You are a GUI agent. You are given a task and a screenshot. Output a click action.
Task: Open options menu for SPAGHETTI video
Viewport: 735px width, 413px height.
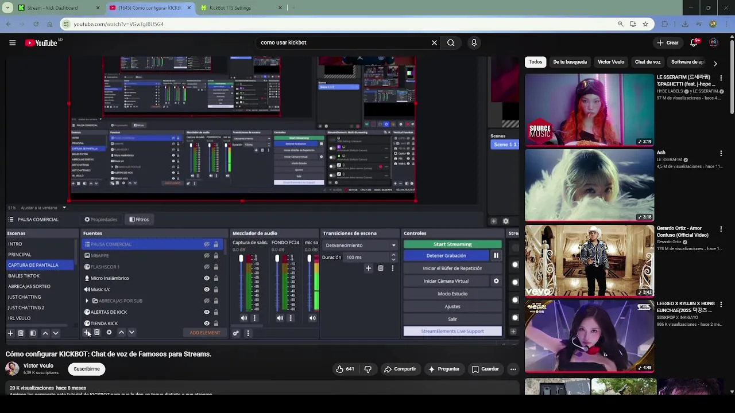point(721,78)
